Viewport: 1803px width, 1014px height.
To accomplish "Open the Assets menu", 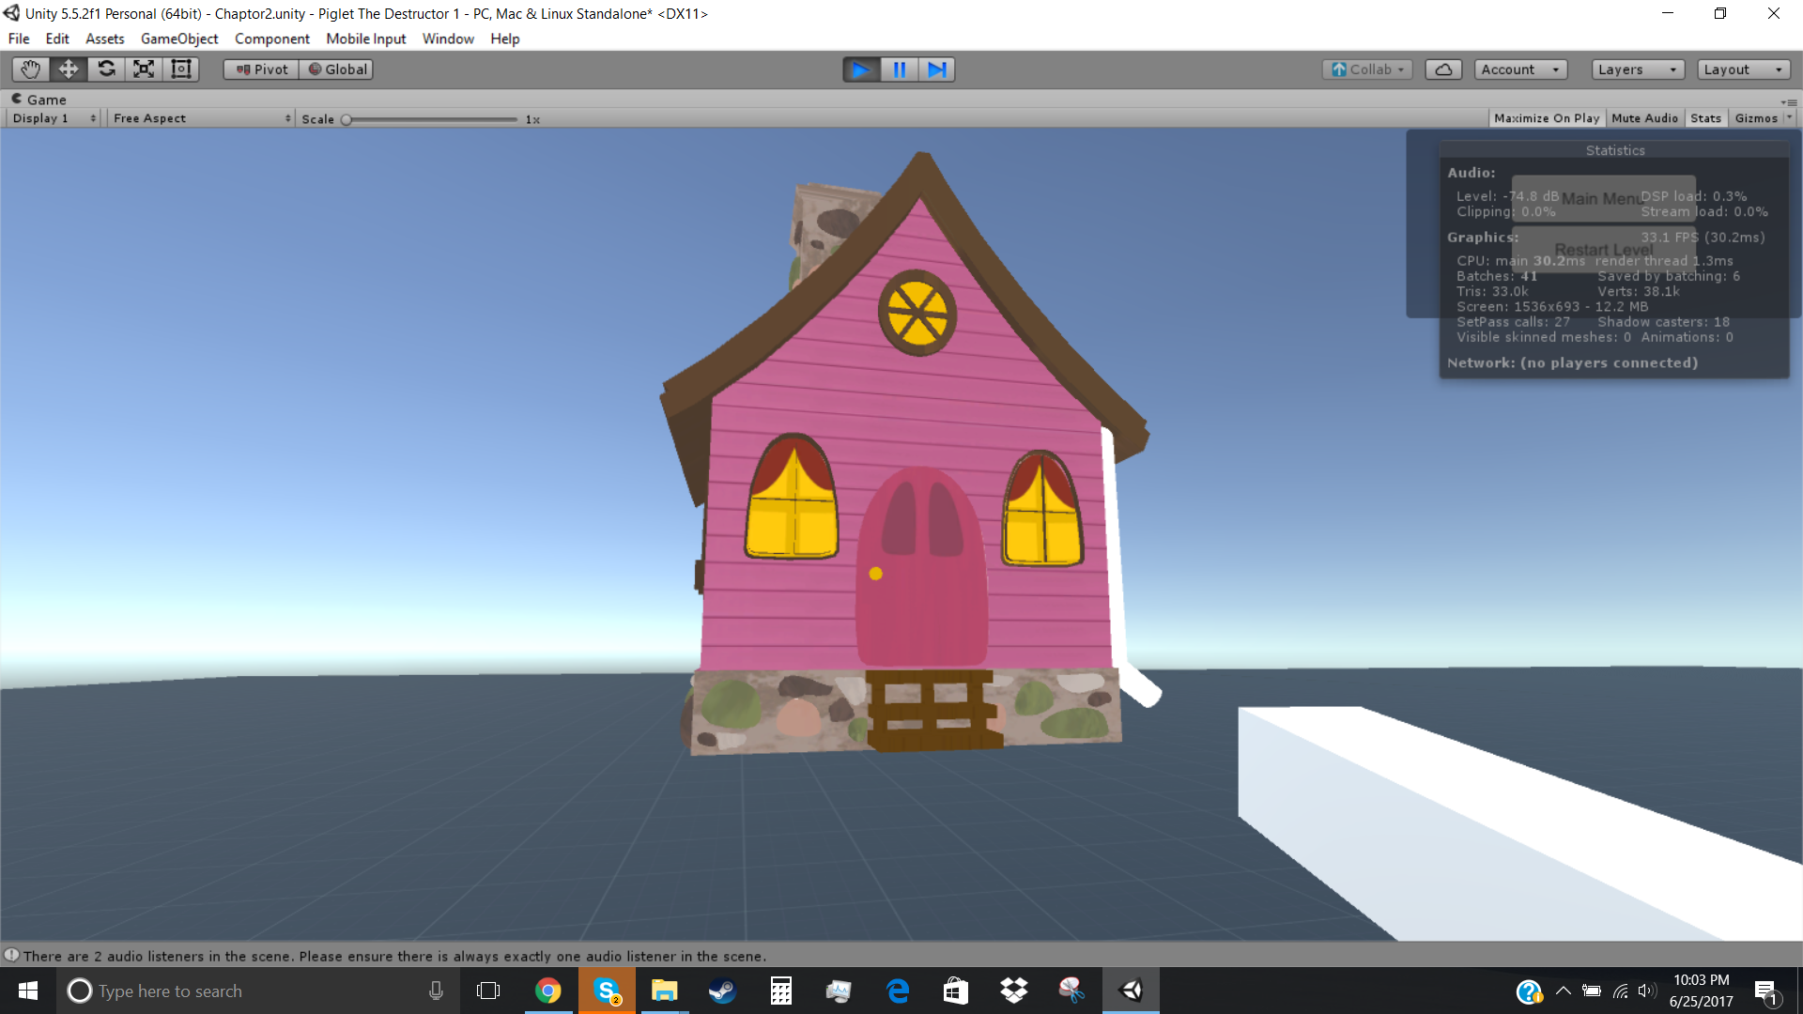I will pos(105,38).
